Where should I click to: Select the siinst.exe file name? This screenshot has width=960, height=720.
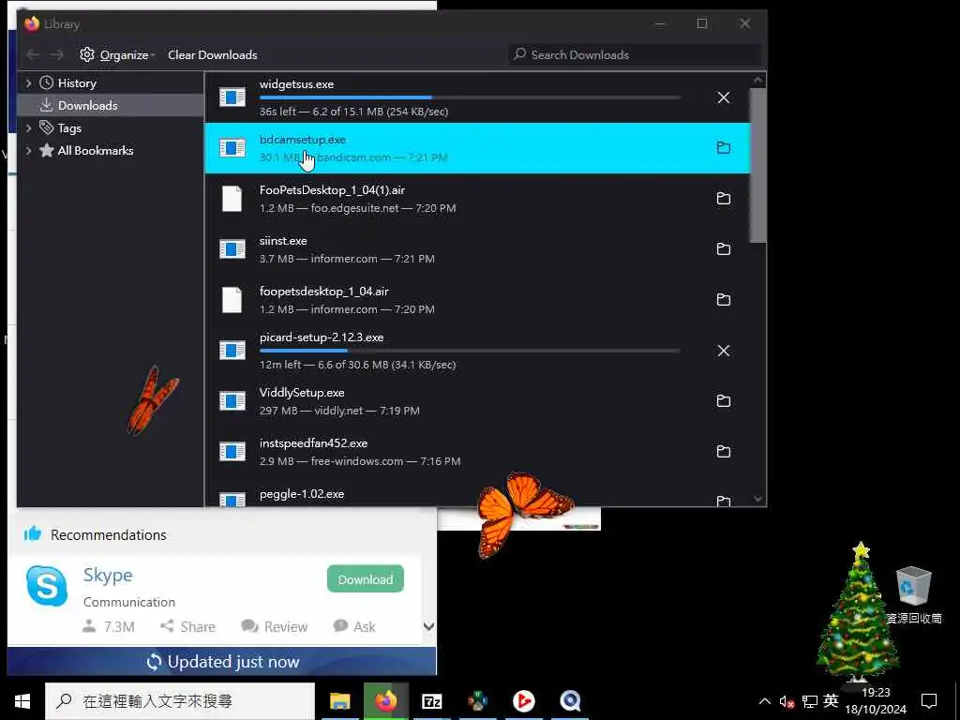tap(283, 241)
